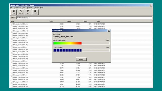This screenshot has height=91, width=162.
Task: Click the Total Progress bar
Action: tap(81, 50)
